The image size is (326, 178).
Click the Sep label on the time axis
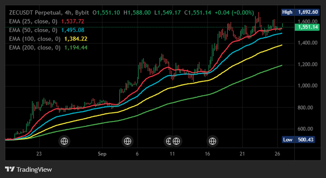[102, 154]
